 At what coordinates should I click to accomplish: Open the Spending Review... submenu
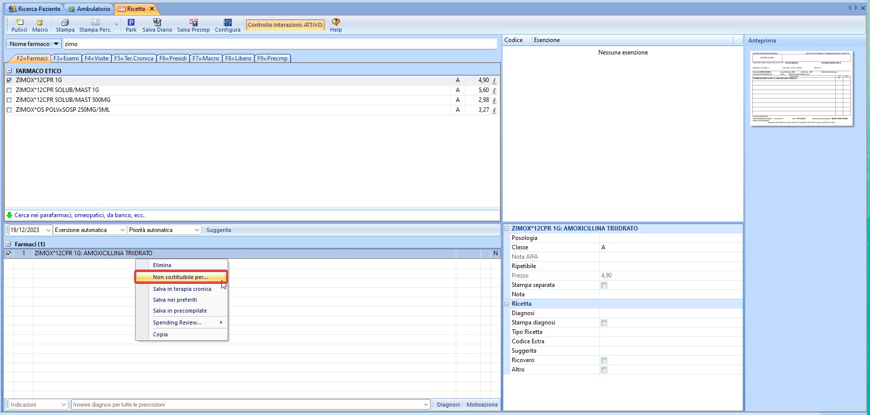pos(182,323)
